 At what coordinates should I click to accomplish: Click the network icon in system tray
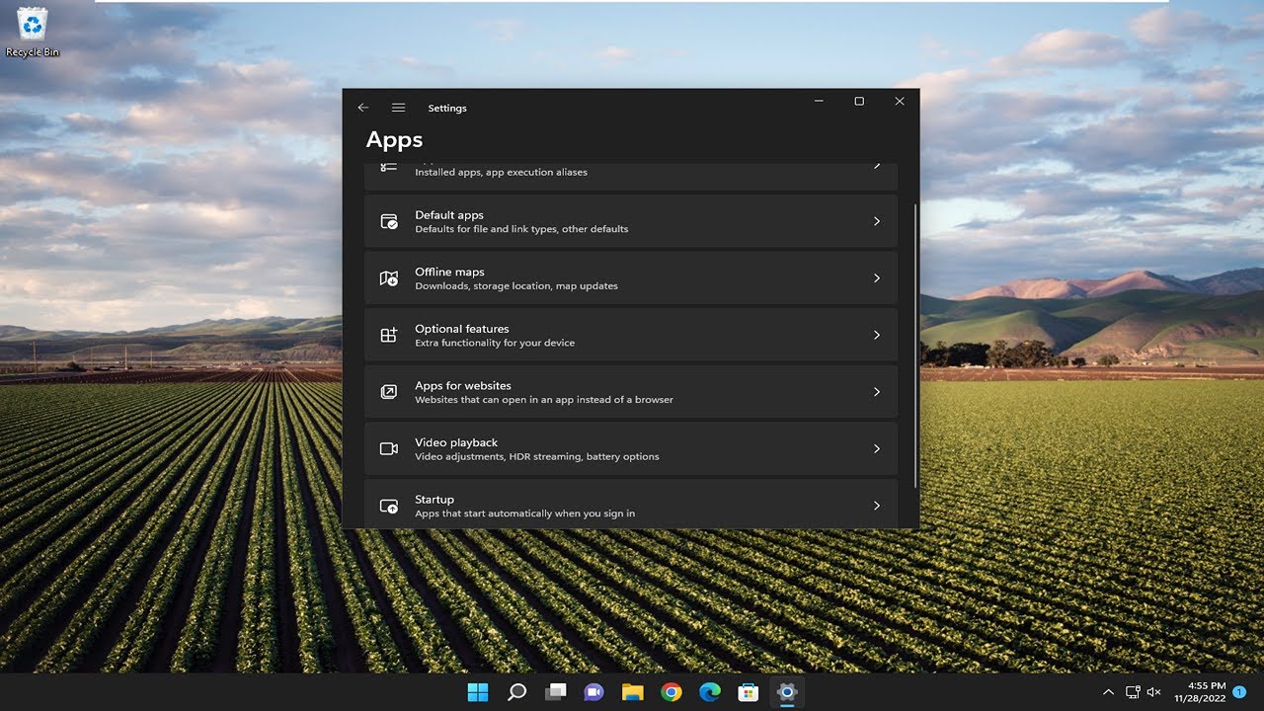click(1133, 692)
